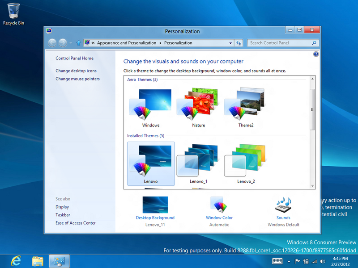
Task: Click the blue help question mark icon
Action: point(316,54)
